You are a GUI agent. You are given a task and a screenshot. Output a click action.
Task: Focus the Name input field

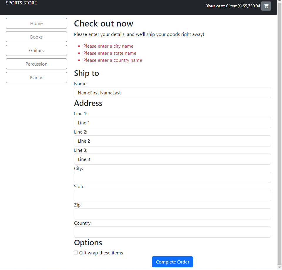[x=172, y=93]
